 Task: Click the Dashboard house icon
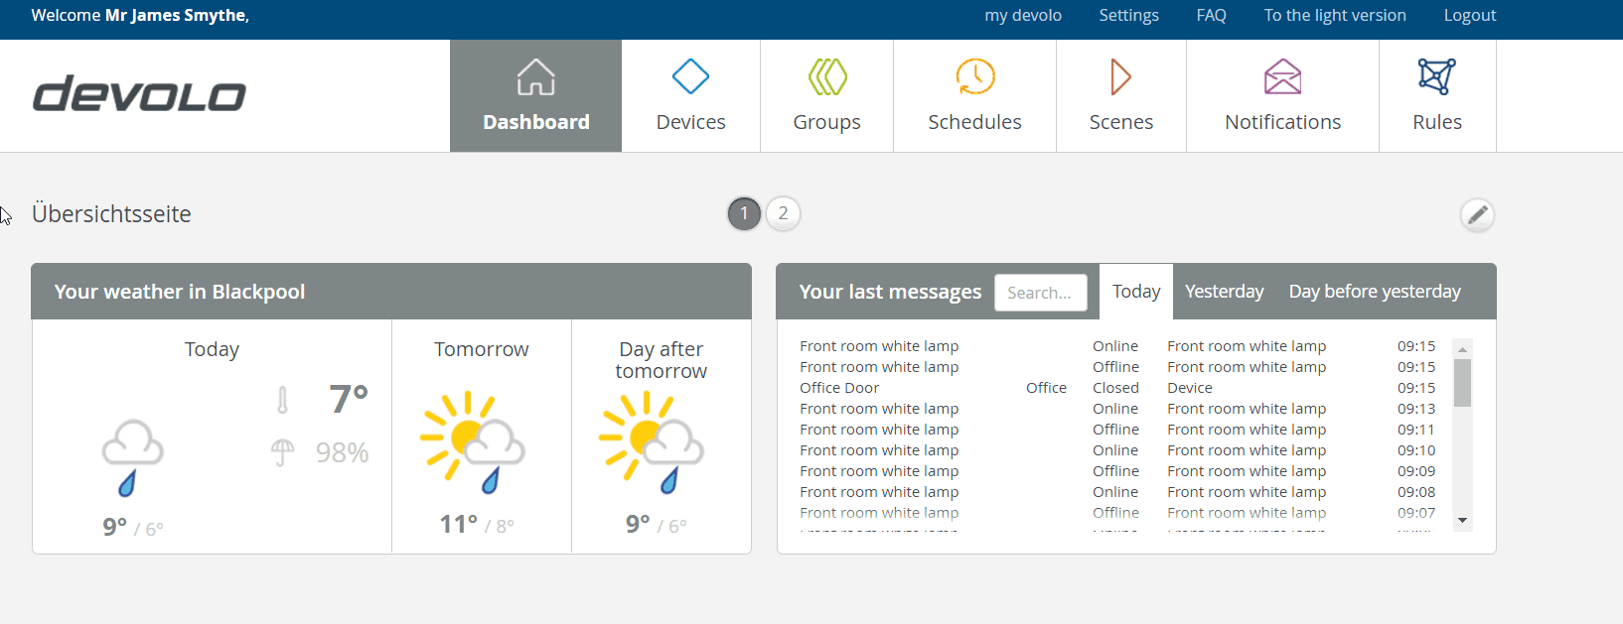(x=535, y=77)
